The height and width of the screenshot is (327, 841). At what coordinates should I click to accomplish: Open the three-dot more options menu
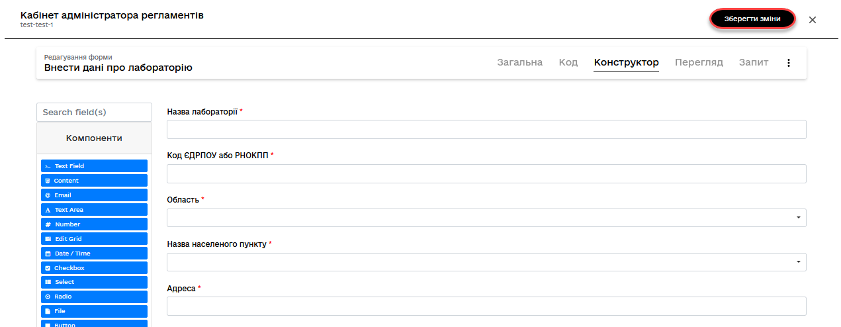tap(788, 63)
